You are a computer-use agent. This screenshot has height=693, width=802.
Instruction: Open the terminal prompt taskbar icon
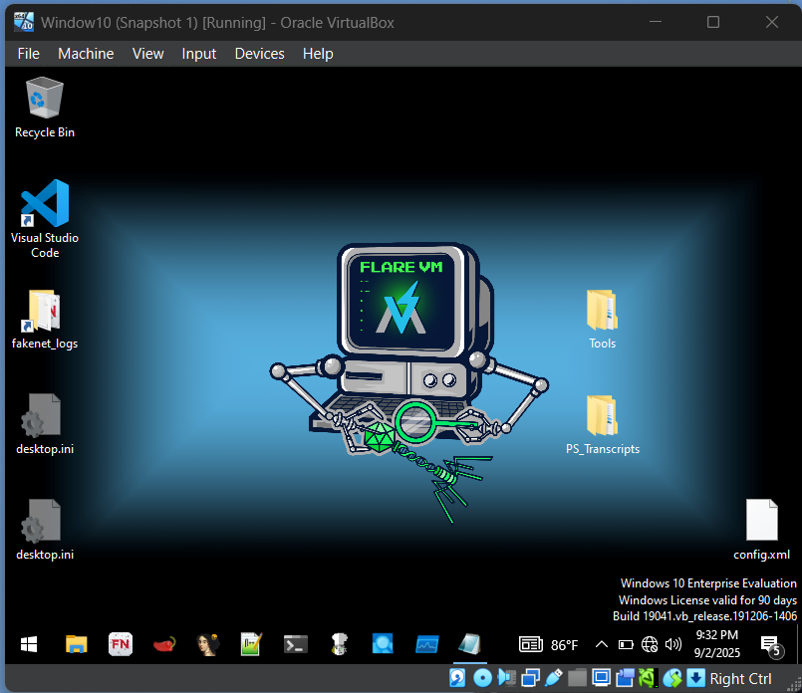[x=296, y=644]
